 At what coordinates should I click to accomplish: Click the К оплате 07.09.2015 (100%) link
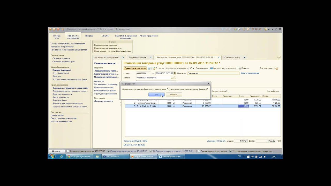click(136, 141)
